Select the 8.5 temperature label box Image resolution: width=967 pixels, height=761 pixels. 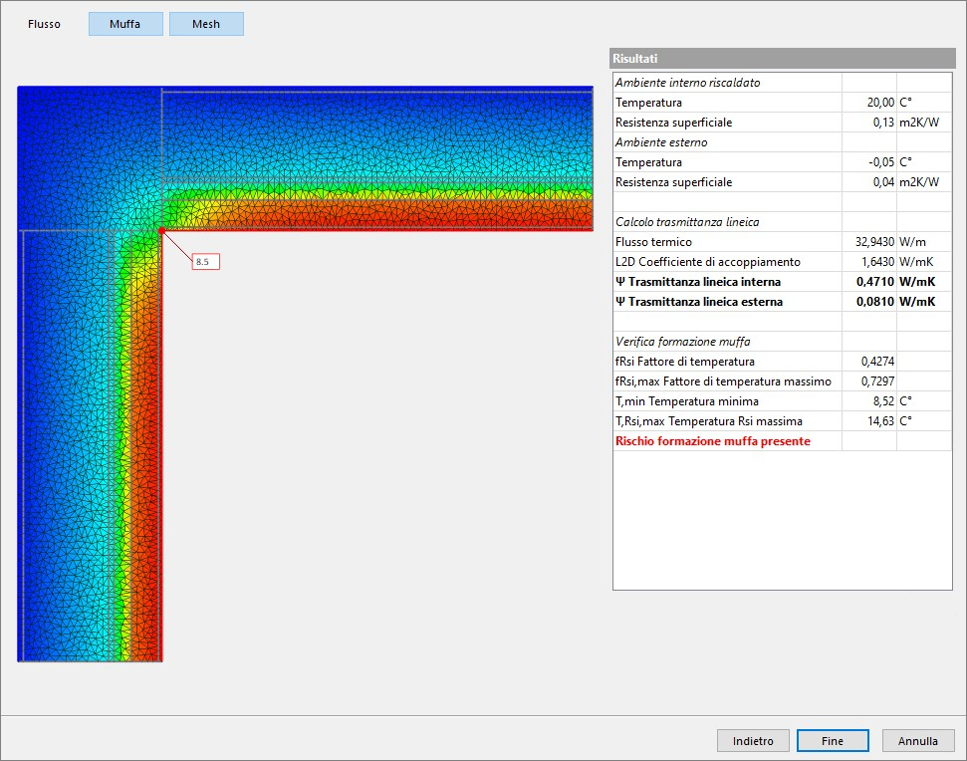coord(203,262)
